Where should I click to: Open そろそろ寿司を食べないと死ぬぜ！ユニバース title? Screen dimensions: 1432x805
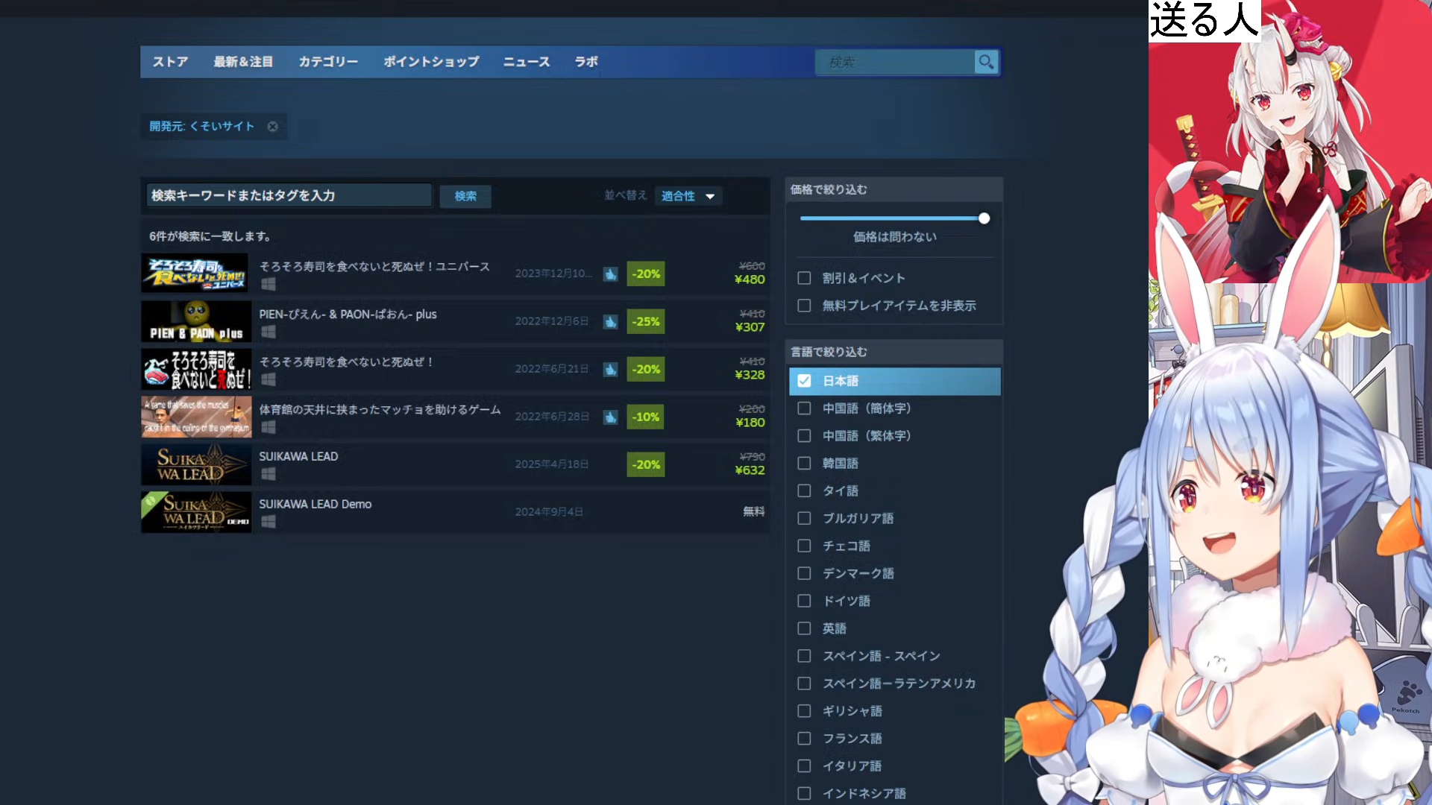point(374,267)
